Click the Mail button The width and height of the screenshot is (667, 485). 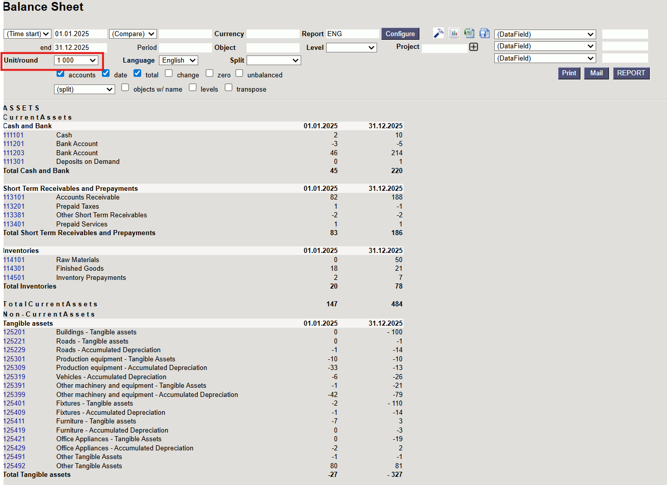tap(596, 73)
